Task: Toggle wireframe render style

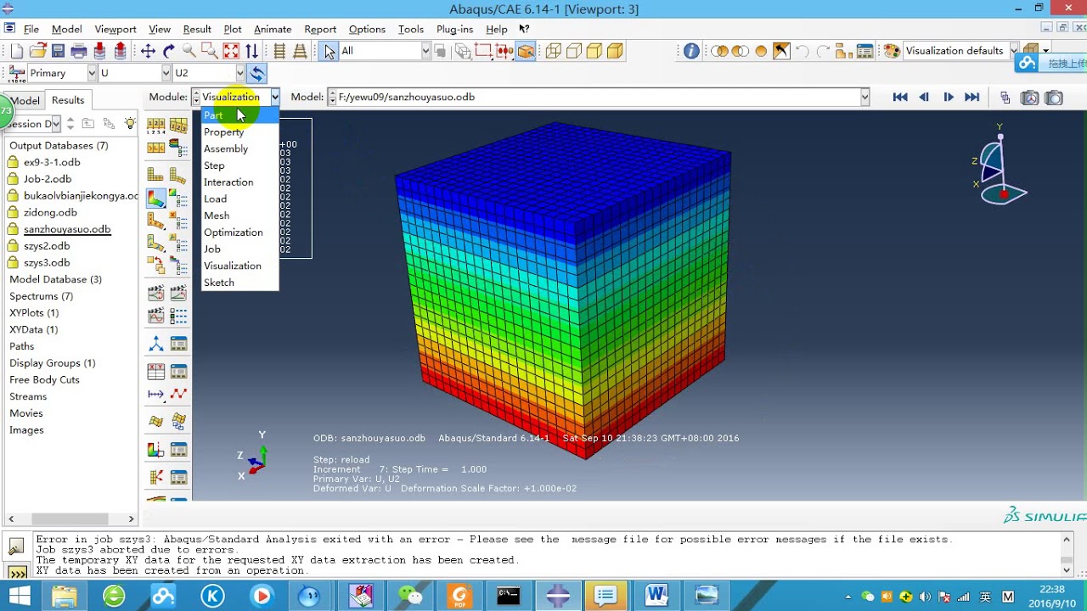Action: 553,51
